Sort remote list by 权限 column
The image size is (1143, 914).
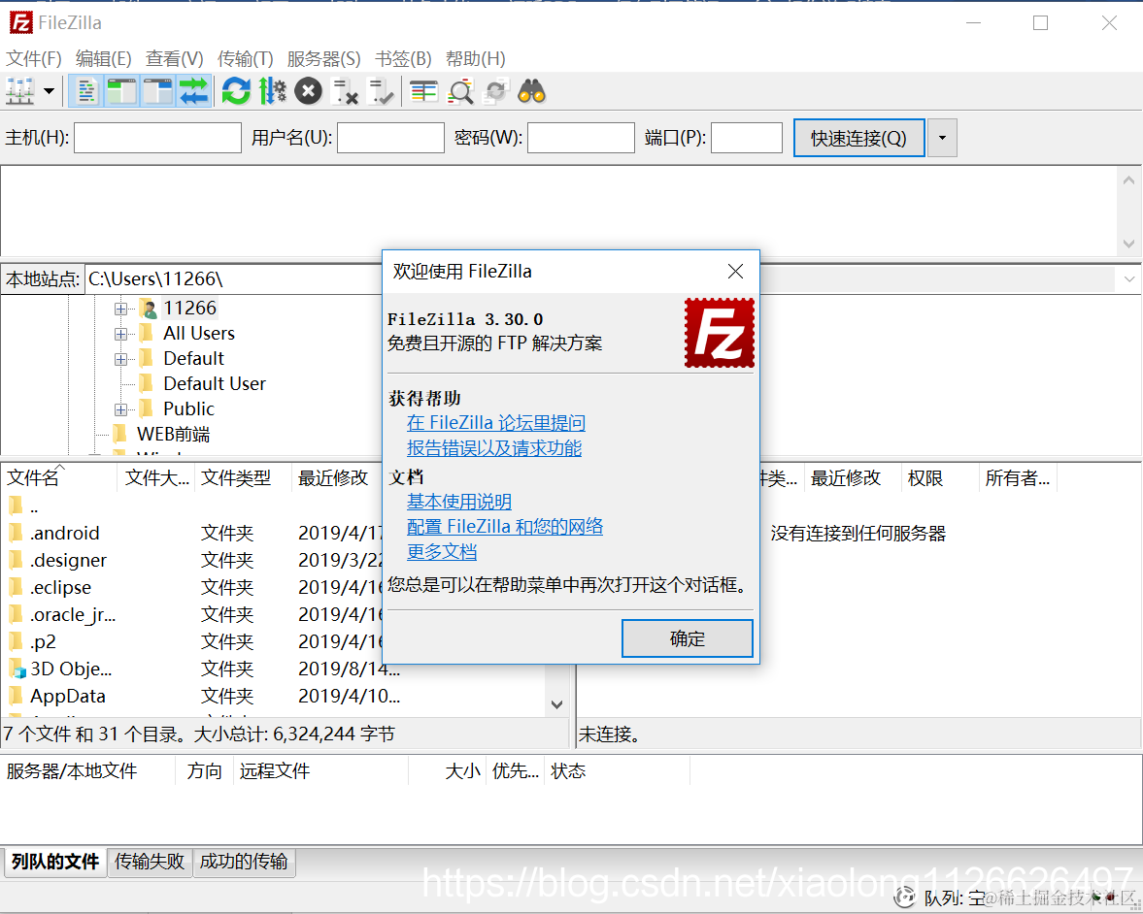pos(940,477)
